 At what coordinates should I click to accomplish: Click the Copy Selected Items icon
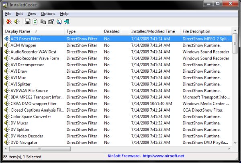[x=43, y=22]
